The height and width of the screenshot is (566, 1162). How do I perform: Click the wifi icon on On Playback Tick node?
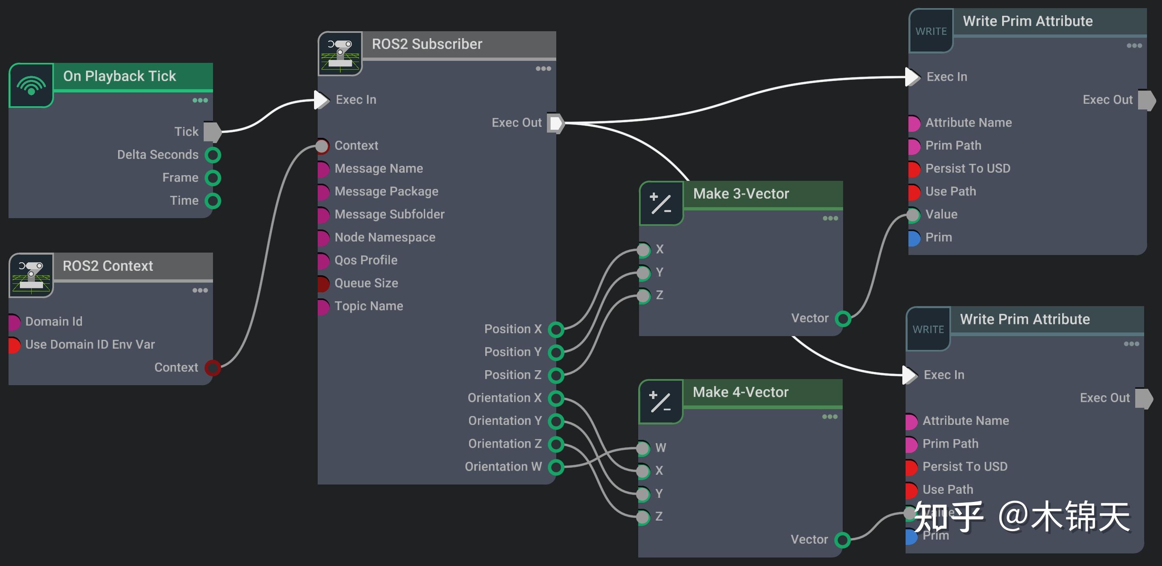[x=31, y=85]
